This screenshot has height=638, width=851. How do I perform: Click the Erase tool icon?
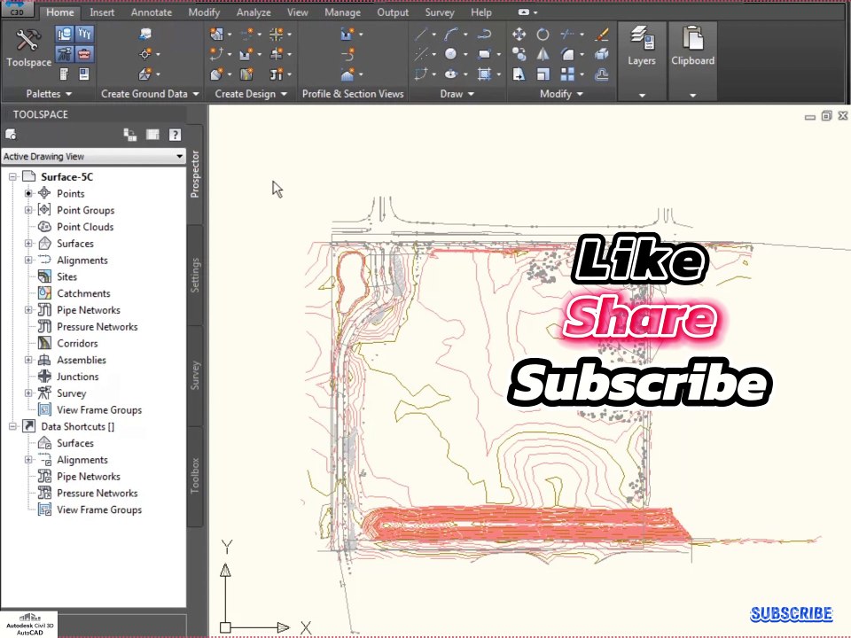pos(601,35)
